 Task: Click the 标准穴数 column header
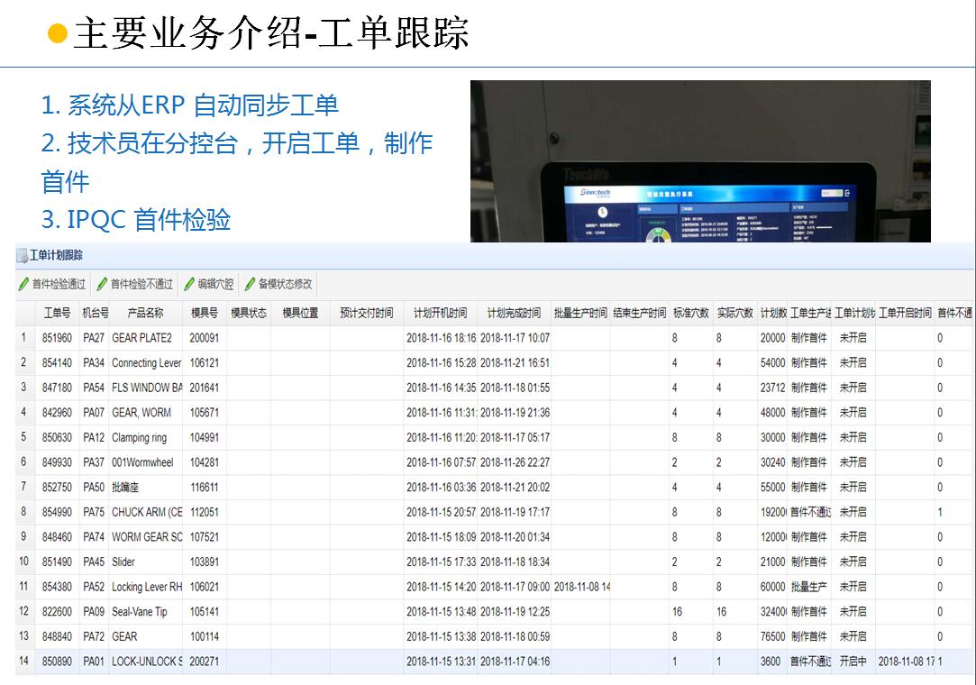(x=689, y=314)
